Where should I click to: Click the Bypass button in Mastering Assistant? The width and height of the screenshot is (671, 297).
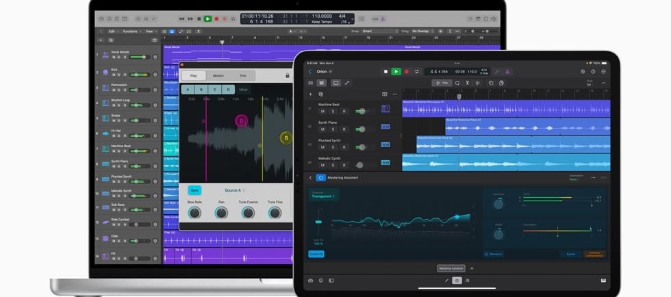coord(571,254)
